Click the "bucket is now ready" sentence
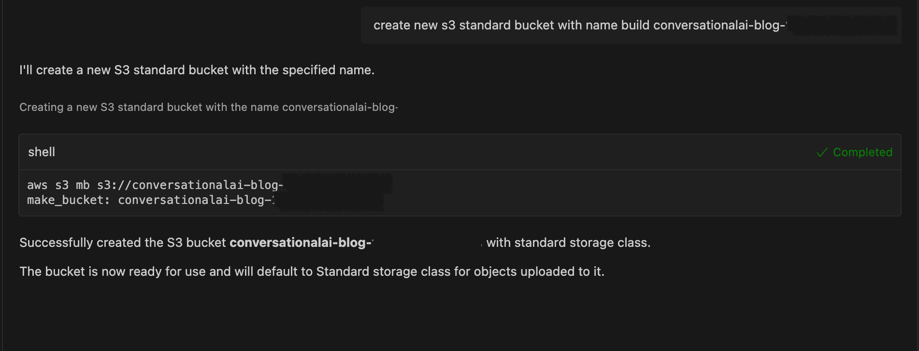 pyautogui.click(x=312, y=272)
